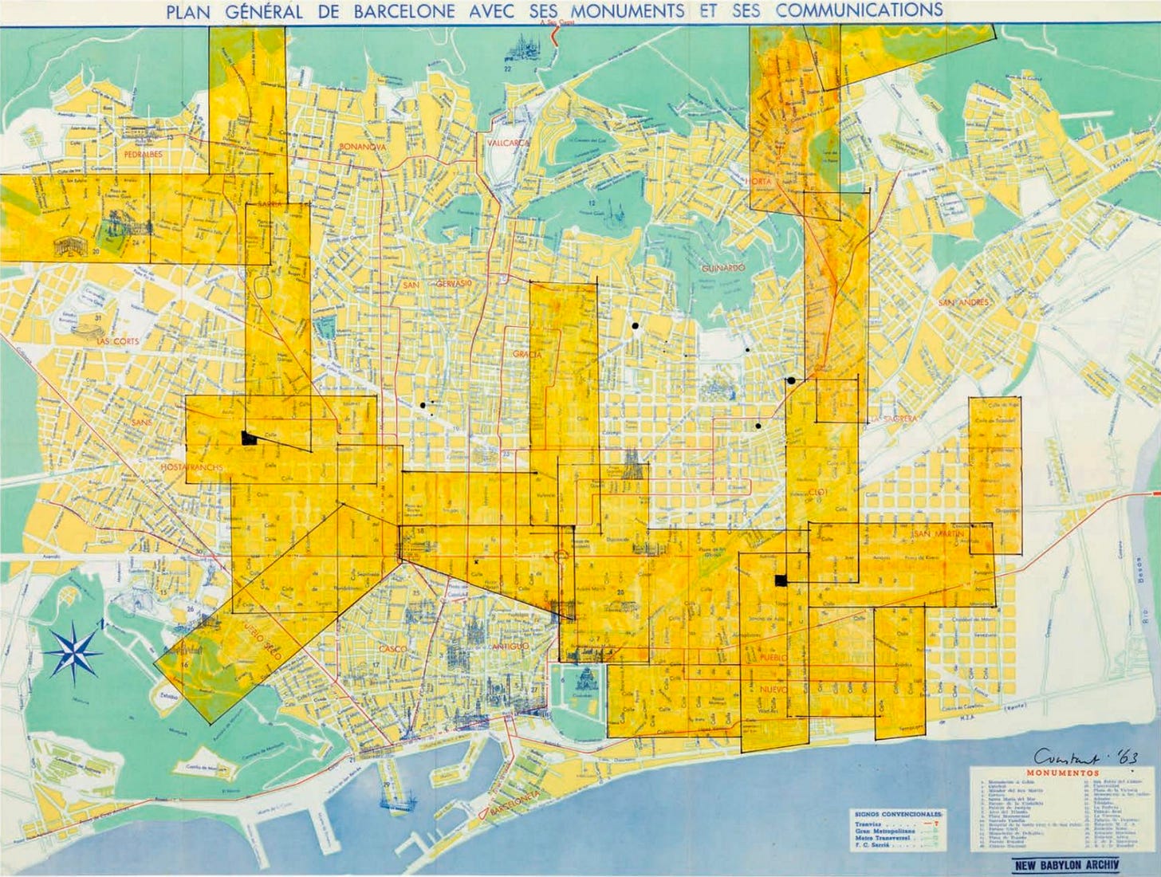Click the large black dot above La Sagrera
The width and height of the screenshot is (1161, 877).
pos(791,381)
